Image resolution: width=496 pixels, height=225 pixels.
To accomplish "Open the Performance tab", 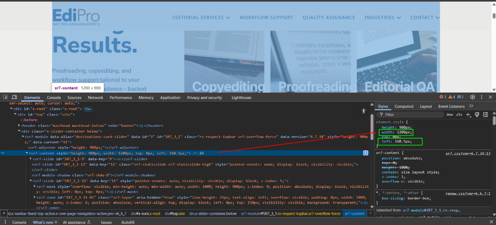I will tap(121, 97).
